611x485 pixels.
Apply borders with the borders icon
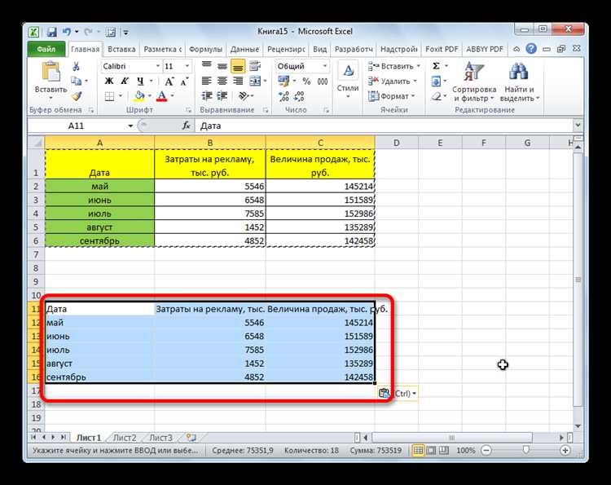pos(109,96)
